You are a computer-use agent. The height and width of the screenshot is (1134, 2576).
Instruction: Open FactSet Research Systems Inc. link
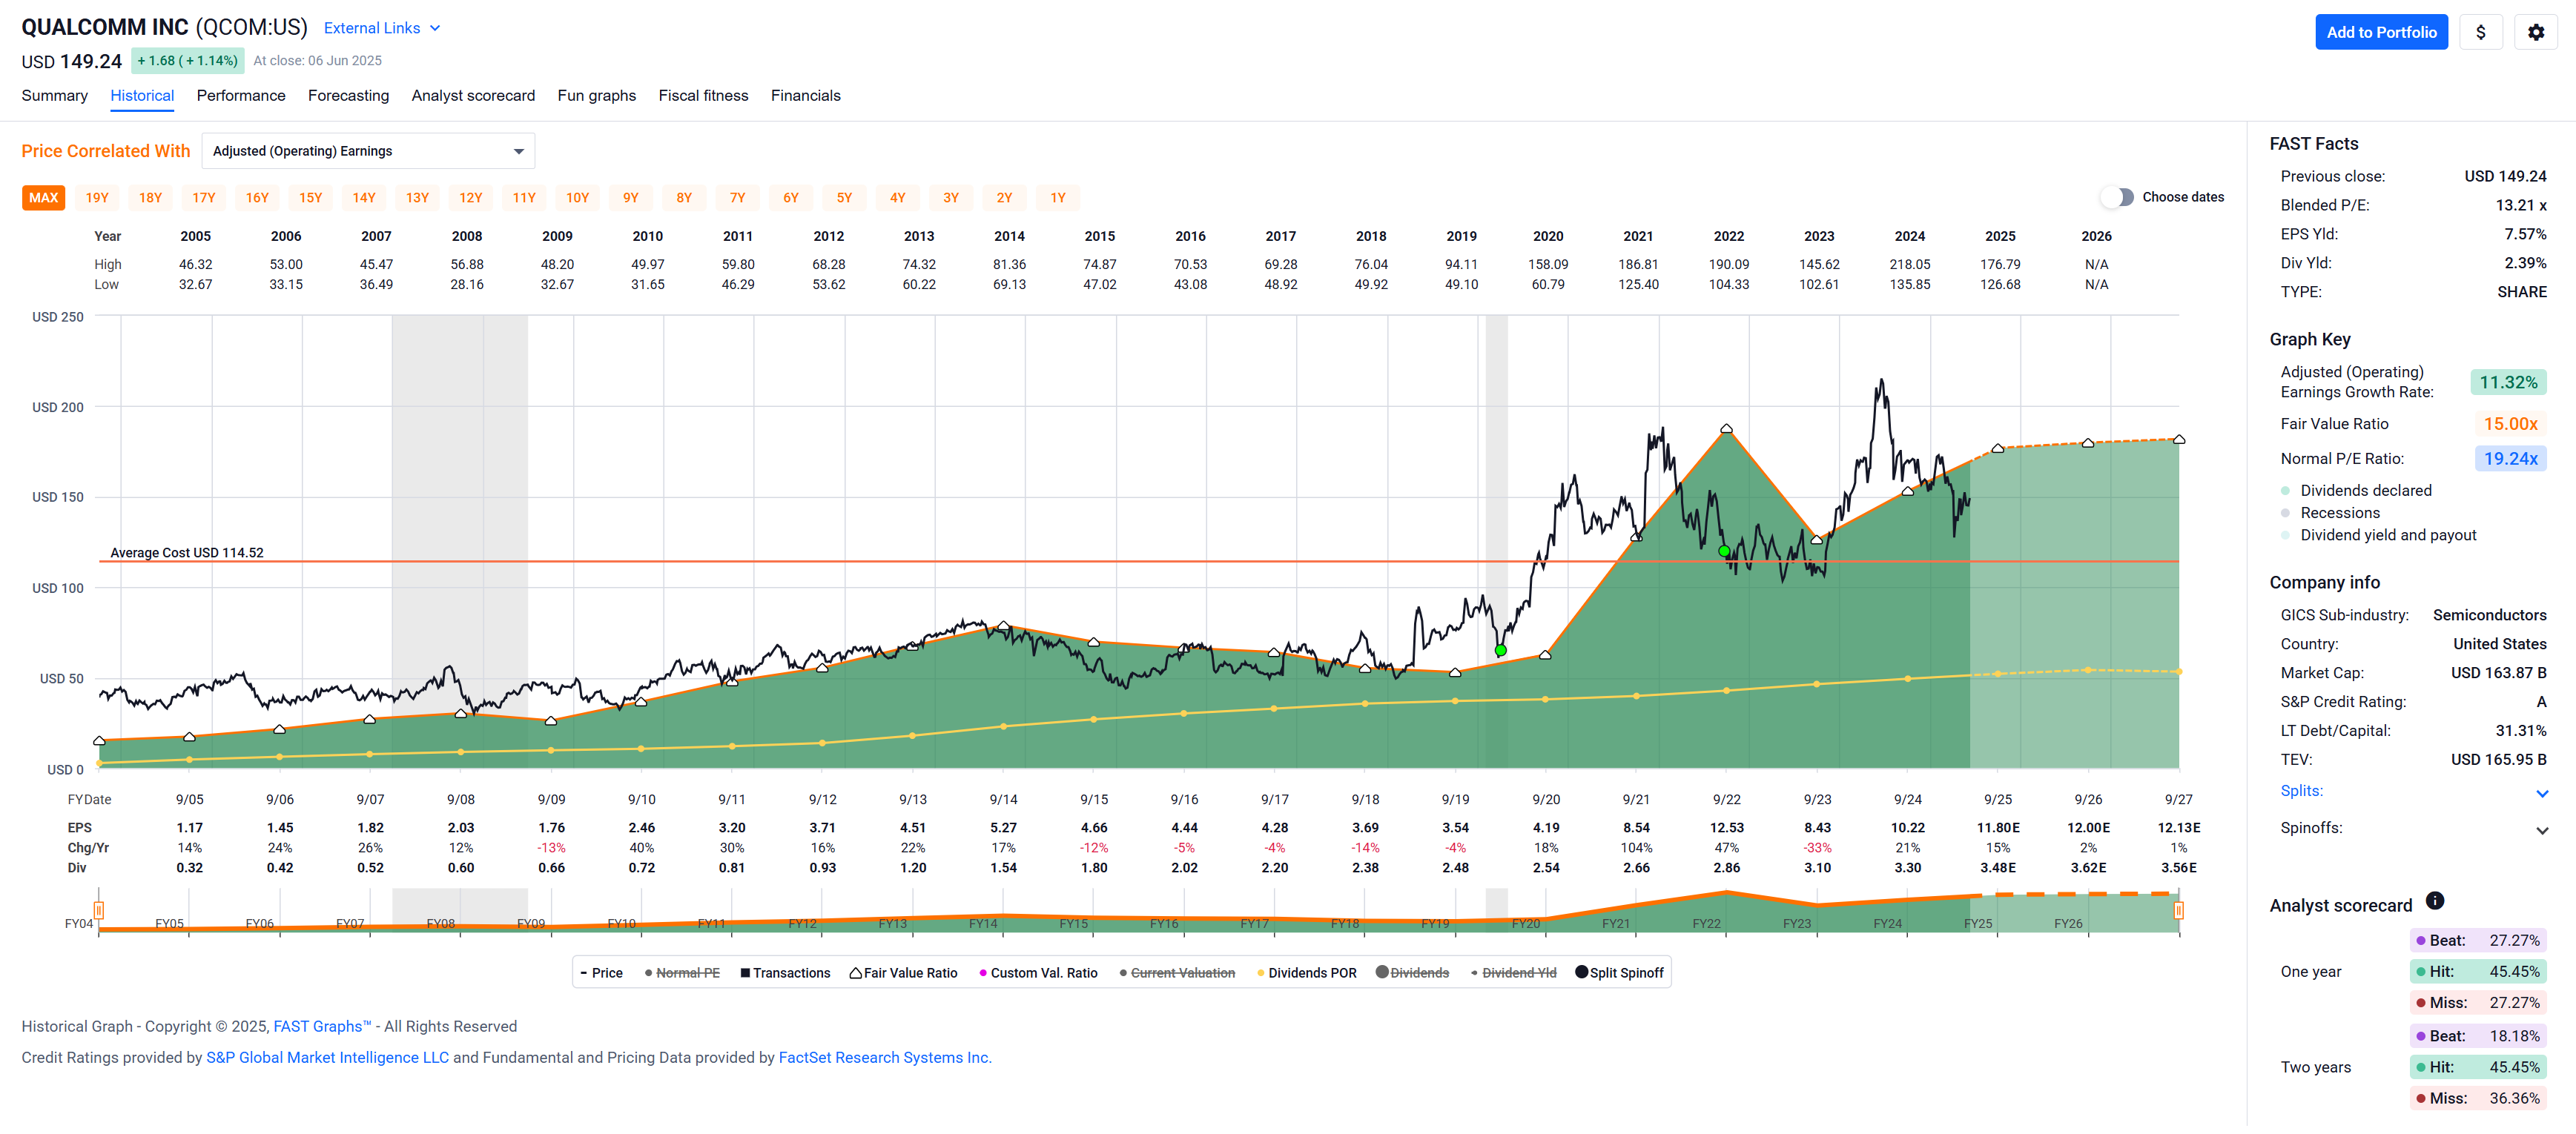(884, 1057)
